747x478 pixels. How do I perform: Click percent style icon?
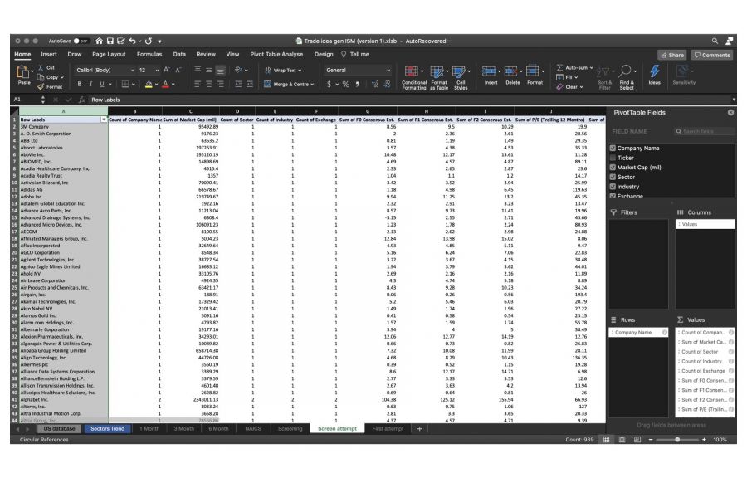tap(346, 85)
